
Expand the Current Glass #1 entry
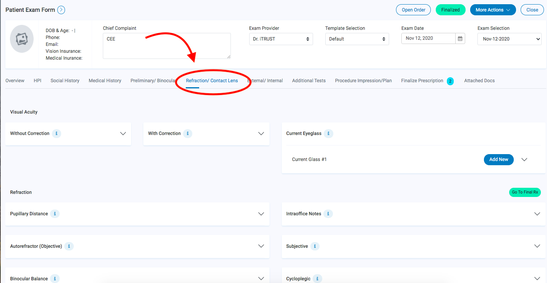[x=524, y=159]
